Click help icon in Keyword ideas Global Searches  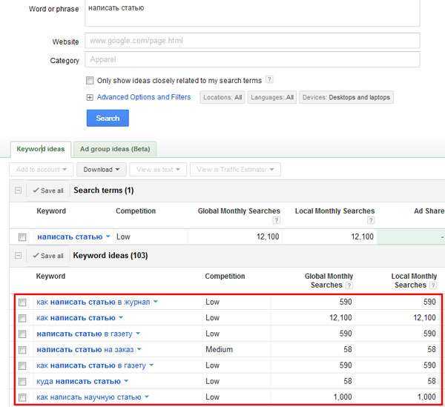click(349, 285)
